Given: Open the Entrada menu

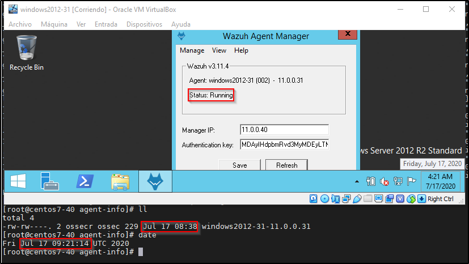Looking at the screenshot, I should 106,24.
